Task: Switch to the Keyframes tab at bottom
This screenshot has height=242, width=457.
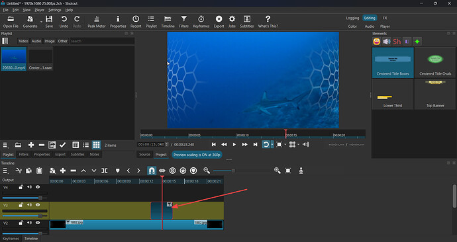Action: tap(11, 239)
